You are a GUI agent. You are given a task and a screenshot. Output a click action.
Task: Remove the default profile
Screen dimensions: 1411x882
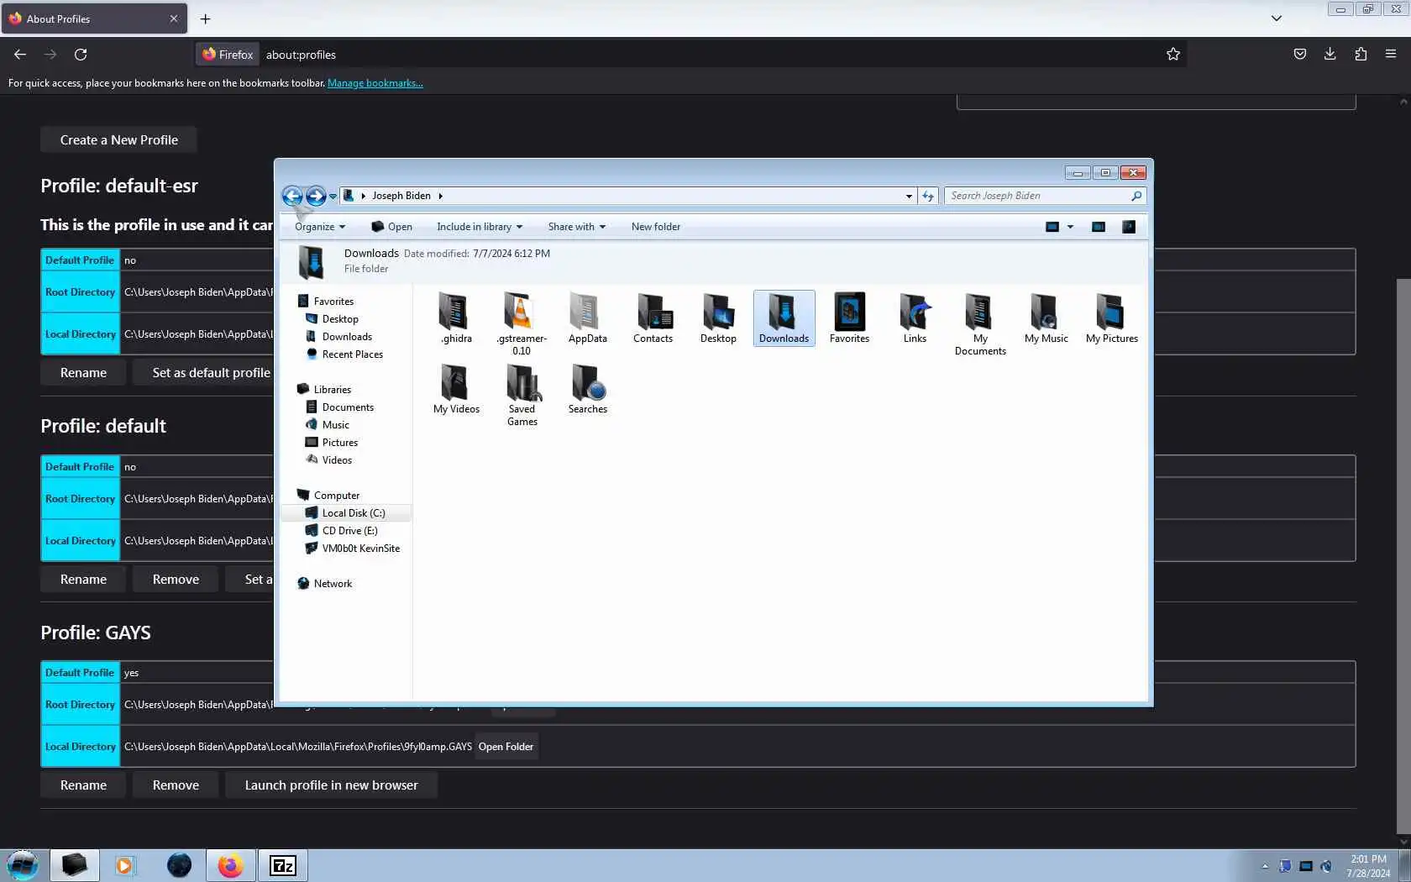point(176,580)
